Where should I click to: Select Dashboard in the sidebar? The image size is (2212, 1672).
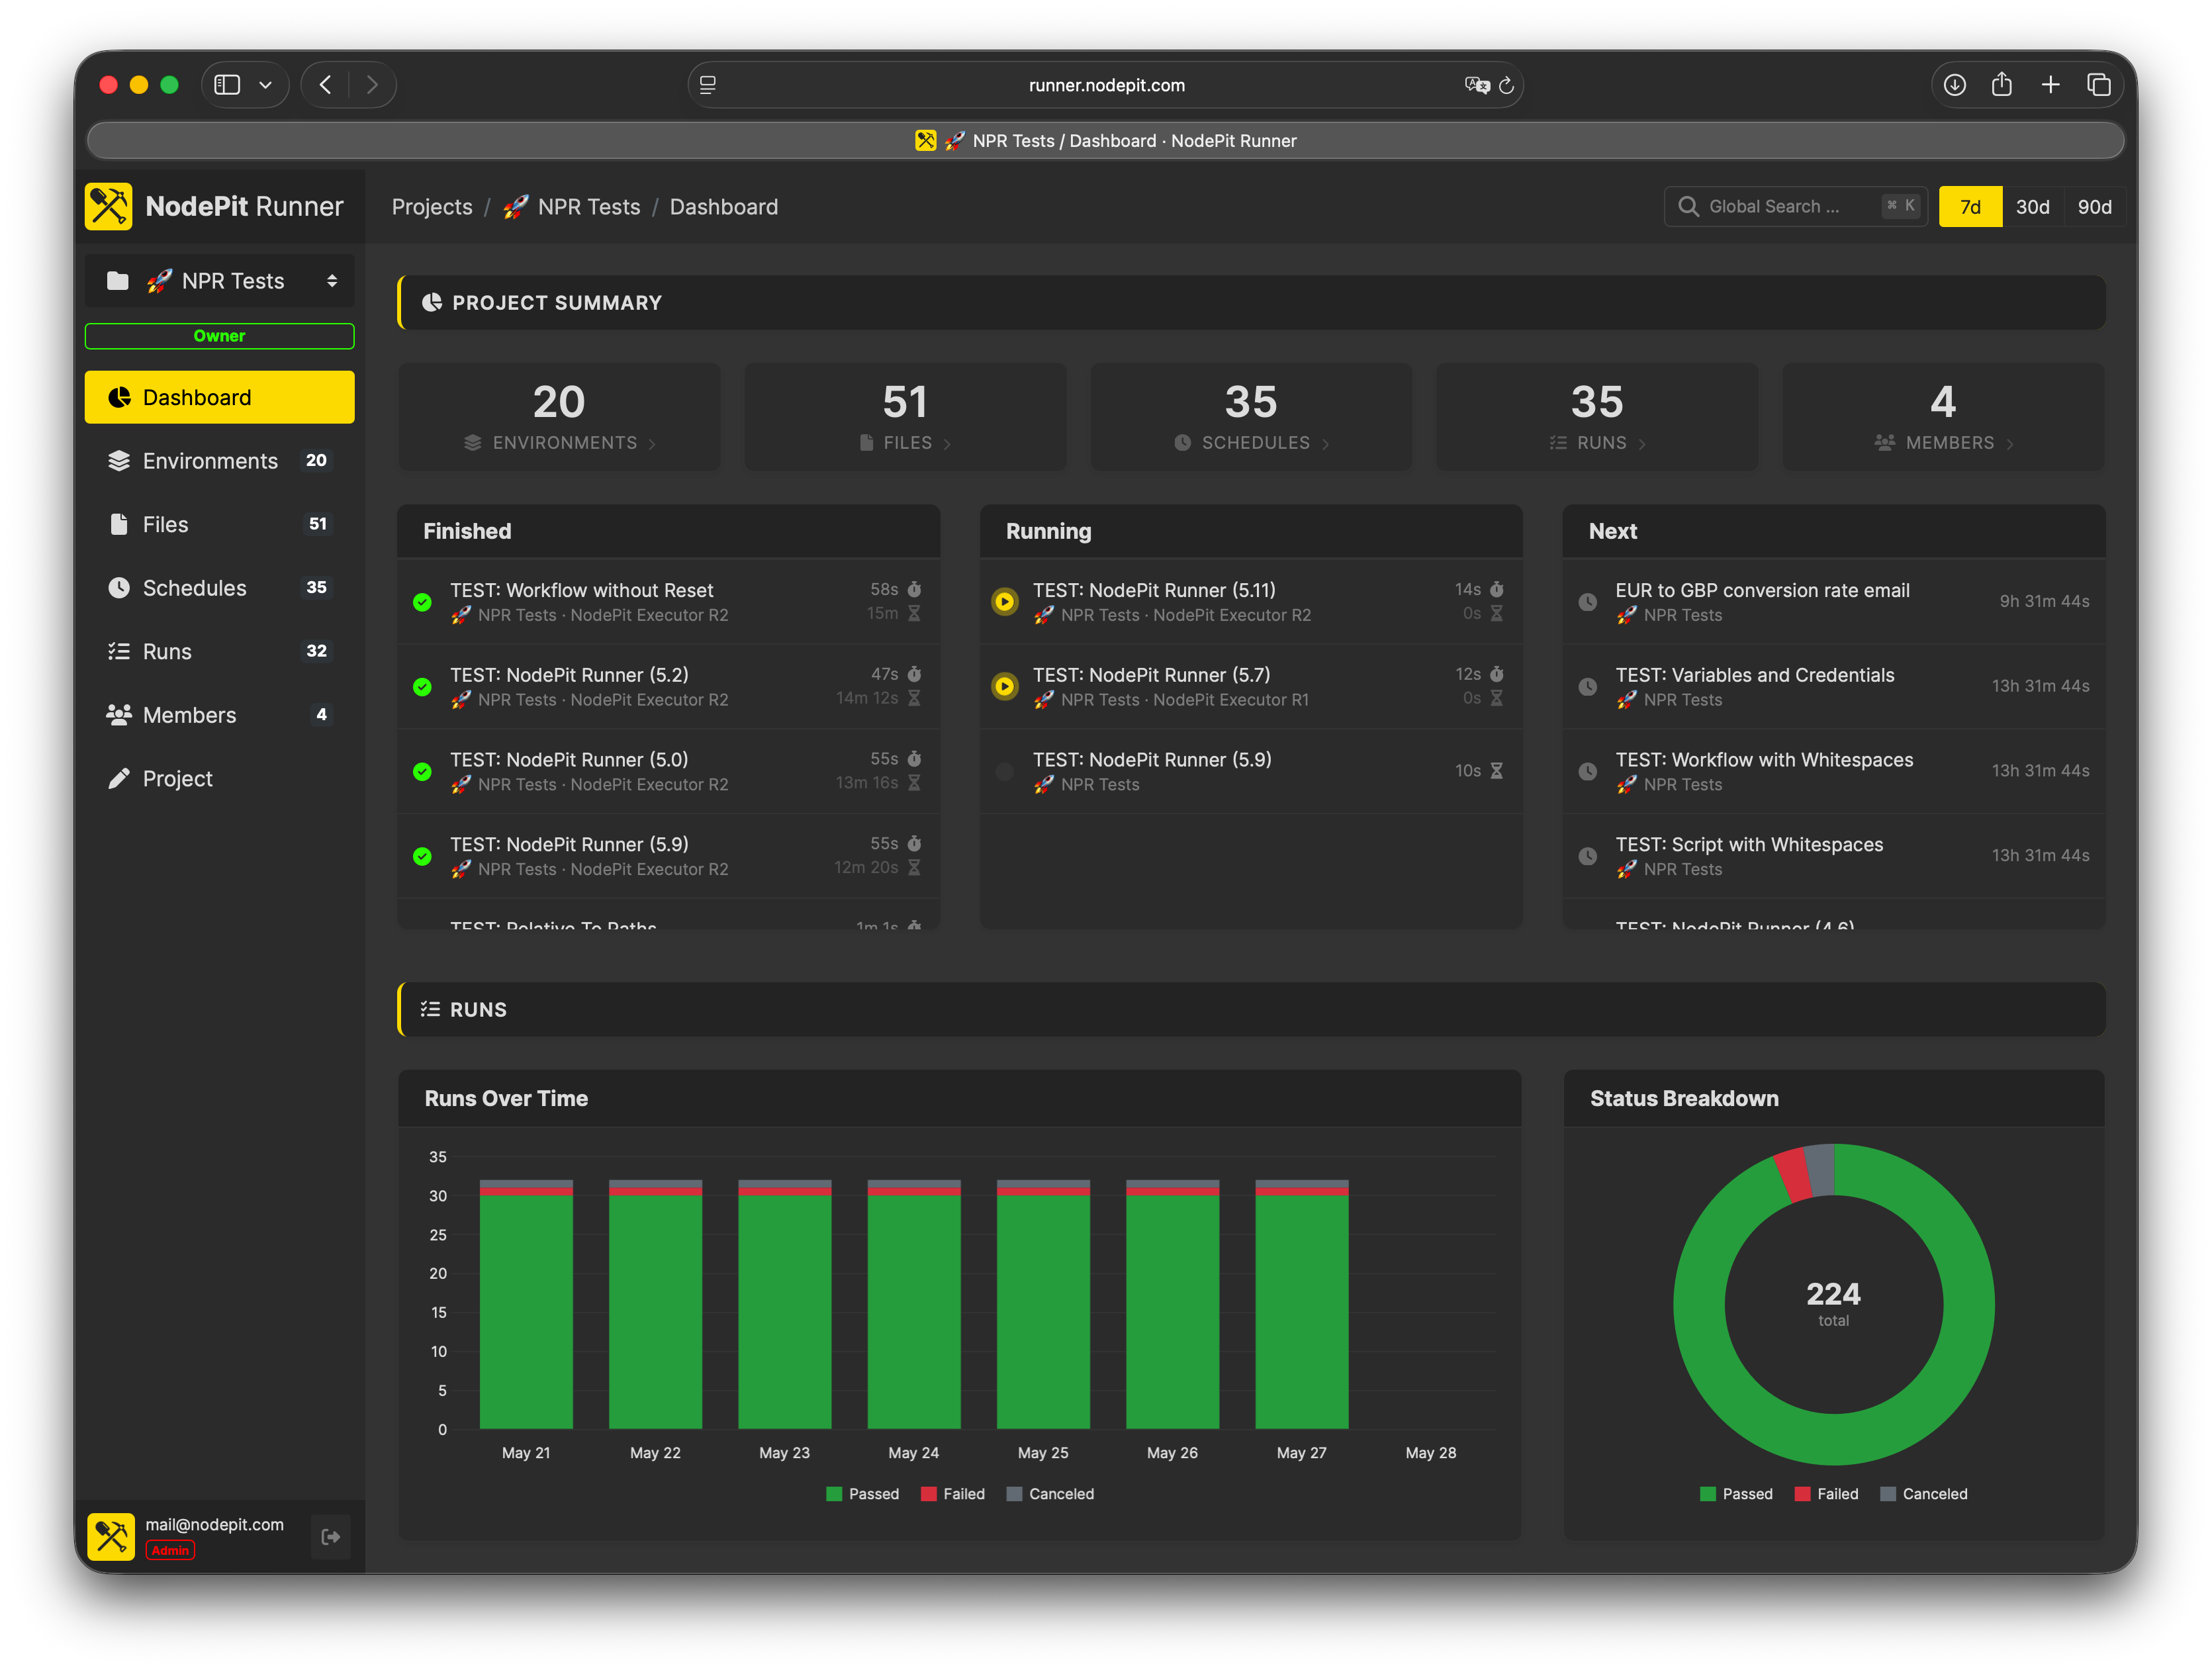220,398
